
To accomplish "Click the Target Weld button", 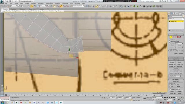I will [179, 66].
